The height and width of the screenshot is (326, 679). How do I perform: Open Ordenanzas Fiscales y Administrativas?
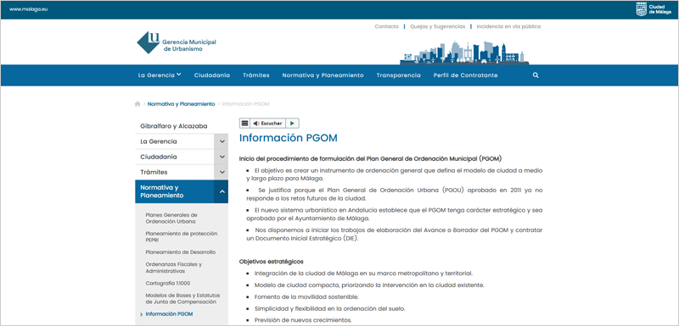click(x=174, y=268)
